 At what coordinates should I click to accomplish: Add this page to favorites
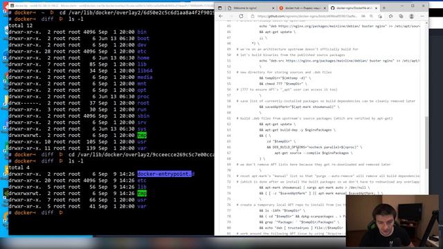[380, 17]
